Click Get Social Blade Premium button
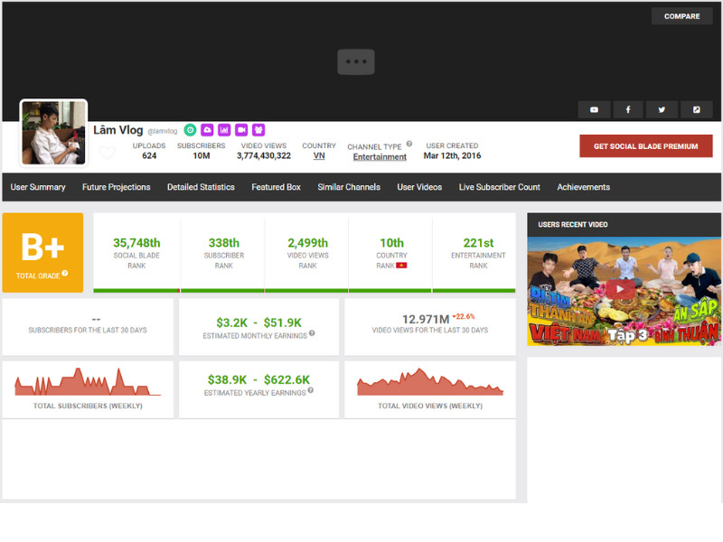 coord(645,146)
